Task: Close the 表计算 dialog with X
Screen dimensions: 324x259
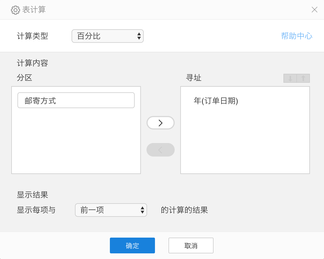Action: click(x=314, y=10)
